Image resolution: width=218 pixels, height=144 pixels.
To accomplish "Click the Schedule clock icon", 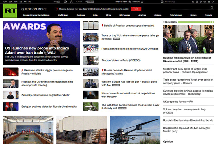I will [x=142, y=2].
